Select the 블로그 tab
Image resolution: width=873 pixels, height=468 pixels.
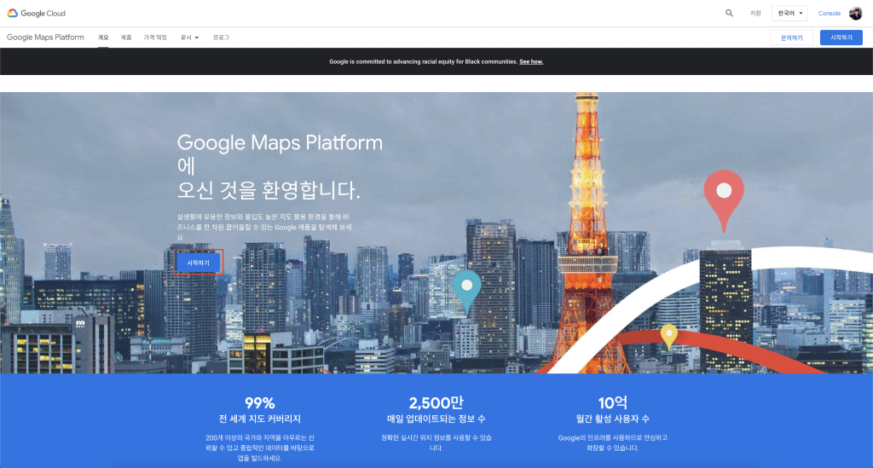[x=221, y=38]
